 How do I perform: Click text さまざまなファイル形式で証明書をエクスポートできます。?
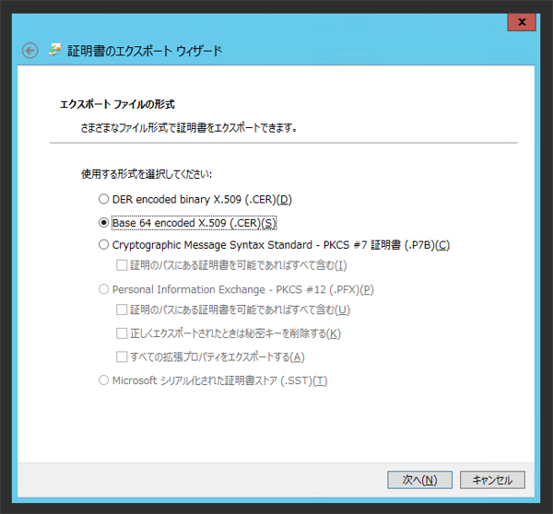189,128
